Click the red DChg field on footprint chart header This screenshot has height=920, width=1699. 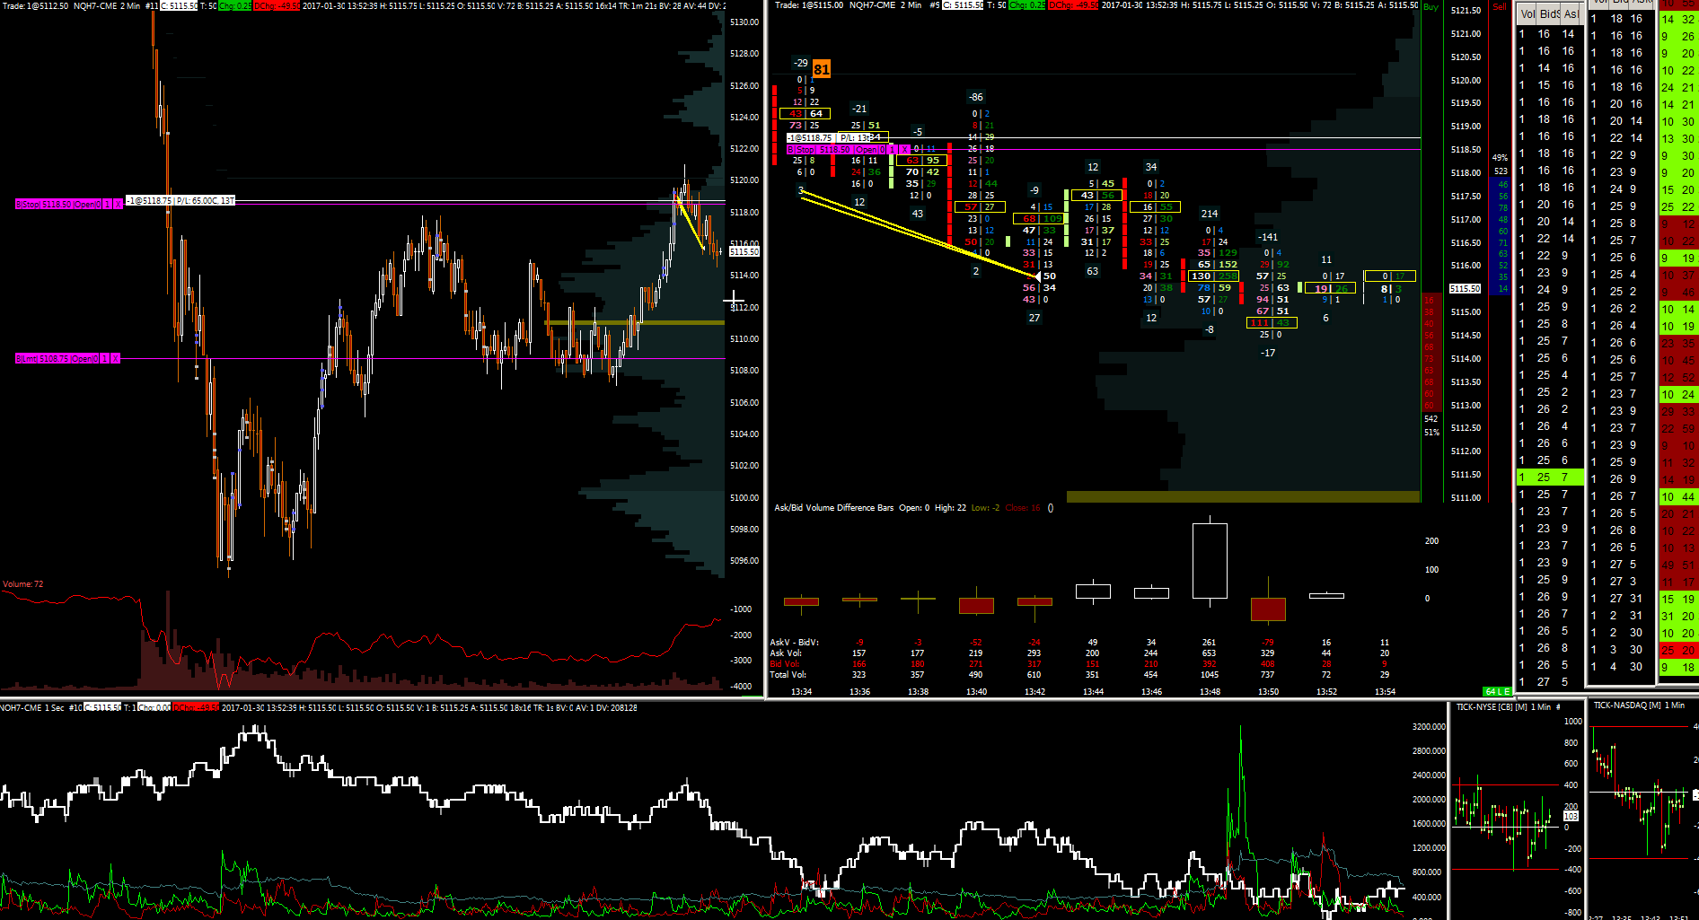pyautogui.click(x=1072, y=5)
